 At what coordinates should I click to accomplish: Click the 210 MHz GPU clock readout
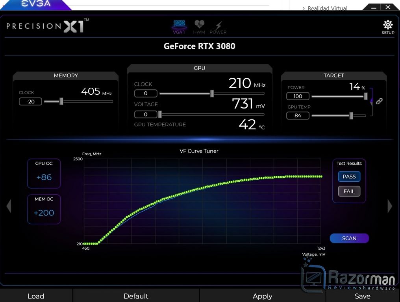[247, 83]
